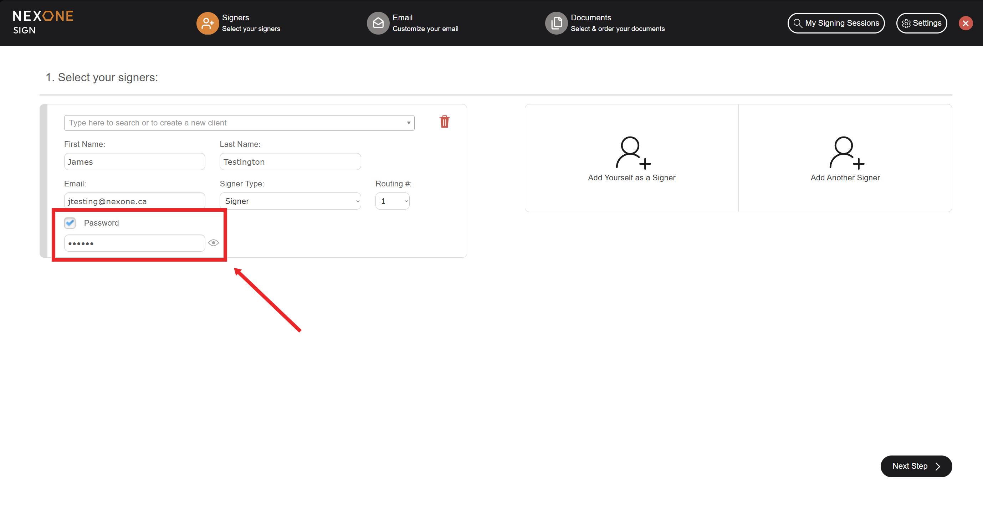This screenshot has width=983, height=530.
Task: Click the Email field with jtesting@nexone.ca
Action: (x=134, y=201)
